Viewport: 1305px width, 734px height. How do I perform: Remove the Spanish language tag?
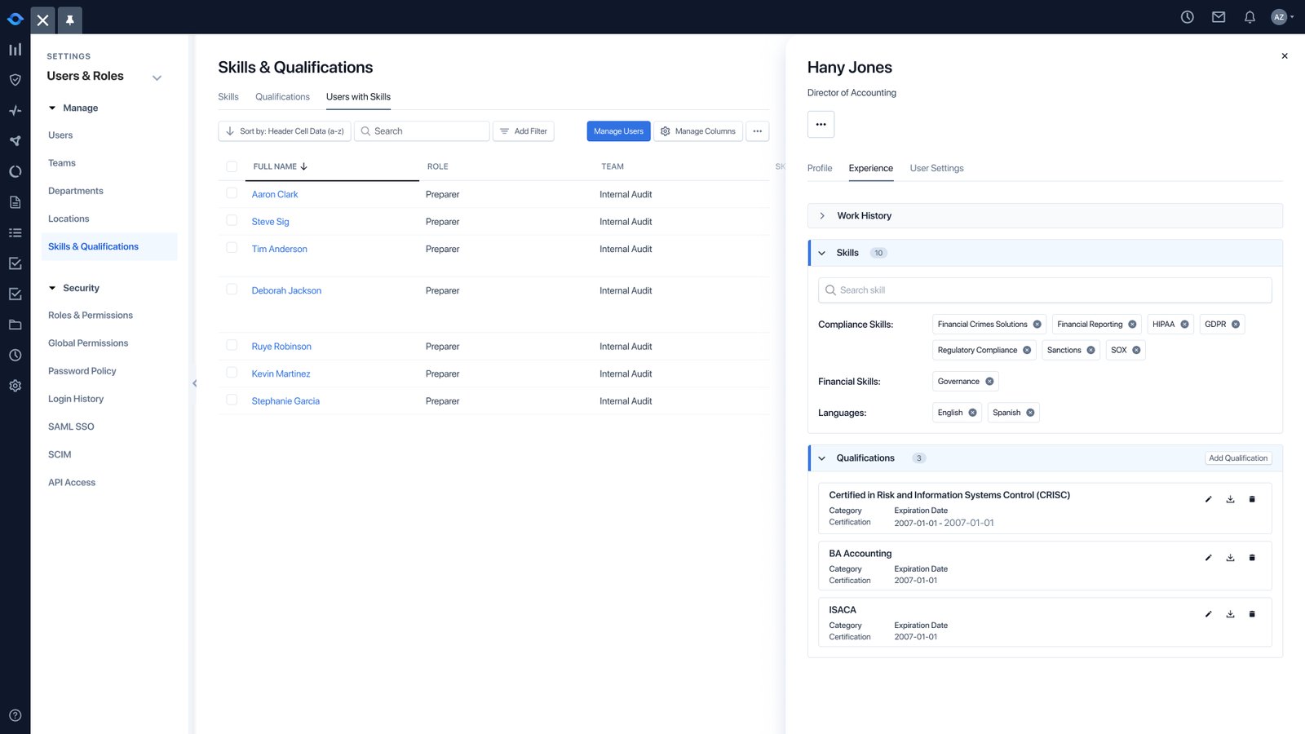click(1030, 413)
